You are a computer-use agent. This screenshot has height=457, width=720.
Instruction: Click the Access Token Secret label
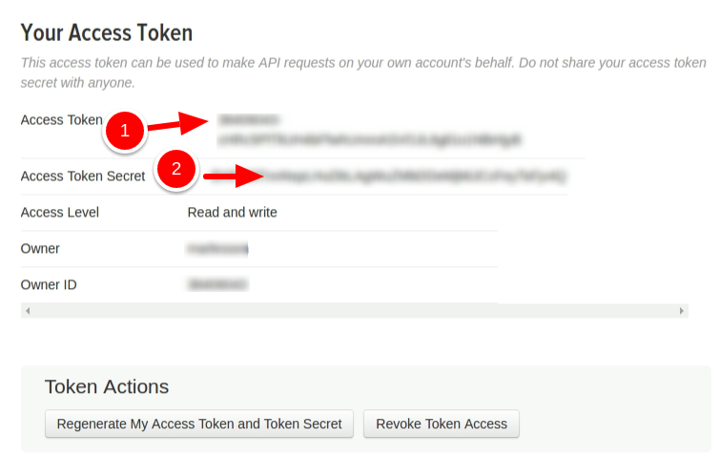click(83, 176)
